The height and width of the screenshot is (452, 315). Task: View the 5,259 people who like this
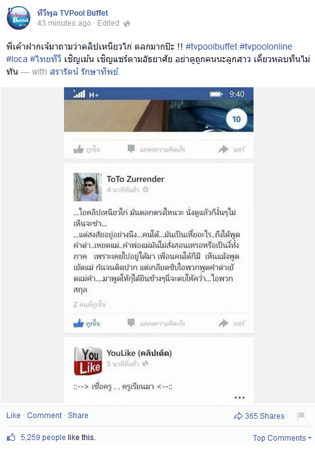43,438
